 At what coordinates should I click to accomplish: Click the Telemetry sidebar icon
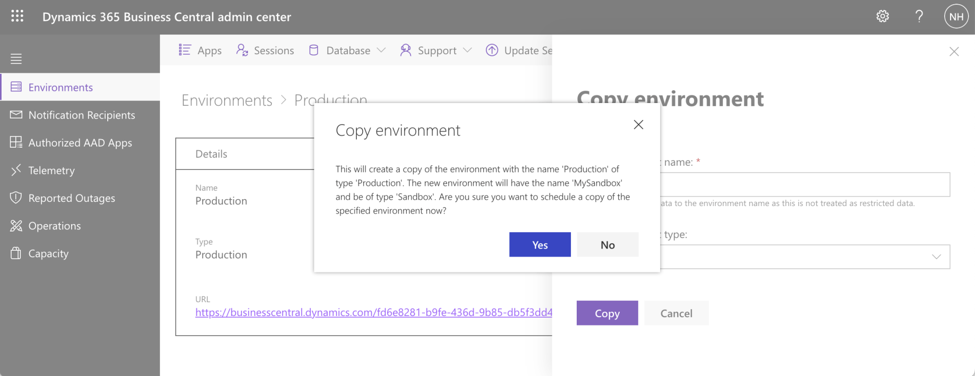pyautogui.click(x=16, y=170)
